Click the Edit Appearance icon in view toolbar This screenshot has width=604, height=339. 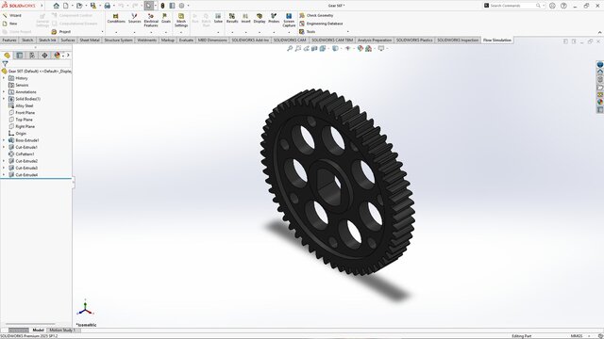(361, 48)
